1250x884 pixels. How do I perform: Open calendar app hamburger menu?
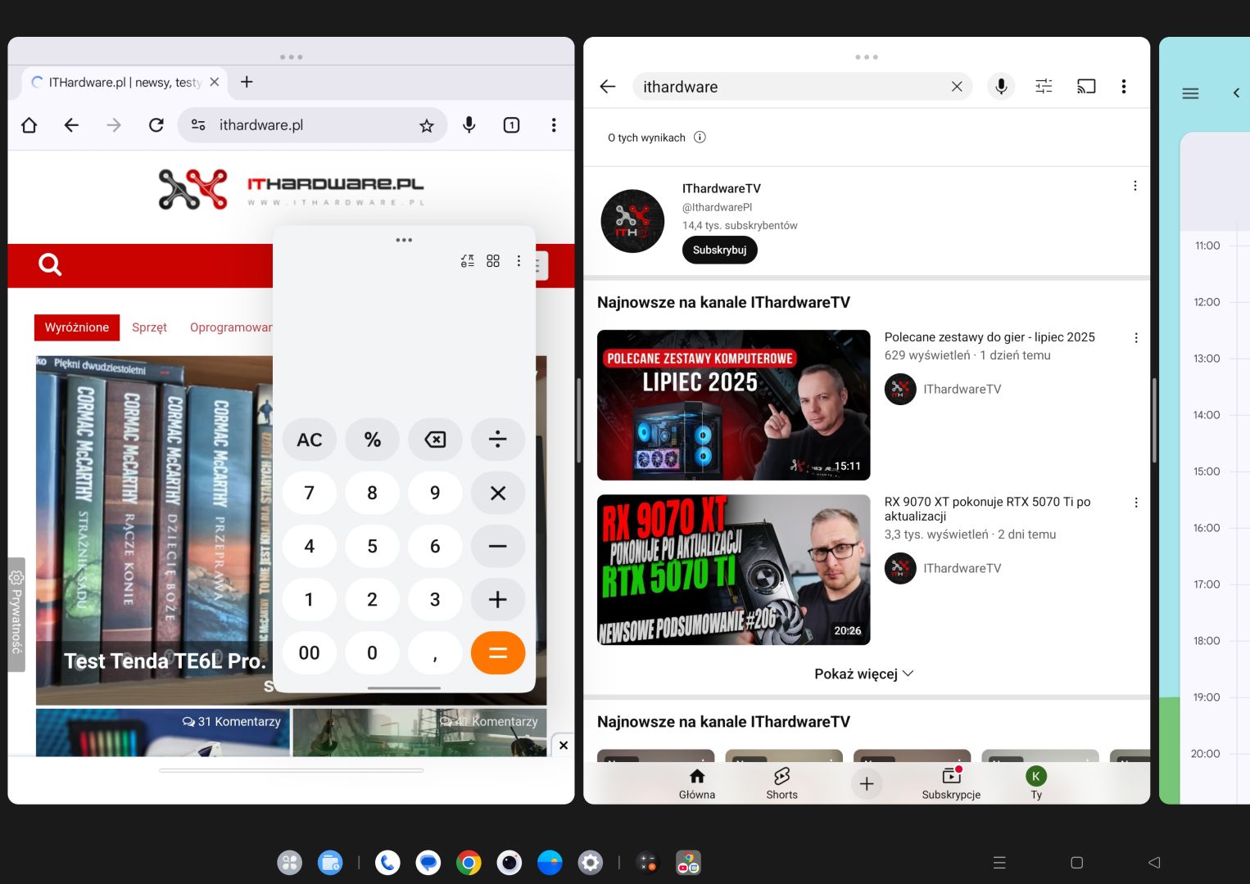[x=1190, y=93]
